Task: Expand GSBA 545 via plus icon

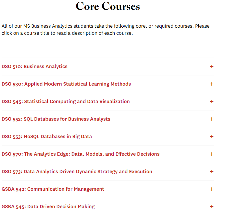Action: 212,206
